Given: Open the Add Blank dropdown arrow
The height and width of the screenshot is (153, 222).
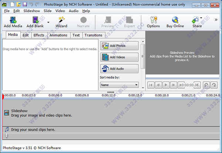Looking at the screenshot, I should pos(48,22).
